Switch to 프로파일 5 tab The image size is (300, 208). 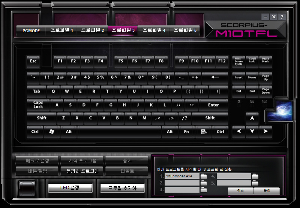tap(185, 30)
